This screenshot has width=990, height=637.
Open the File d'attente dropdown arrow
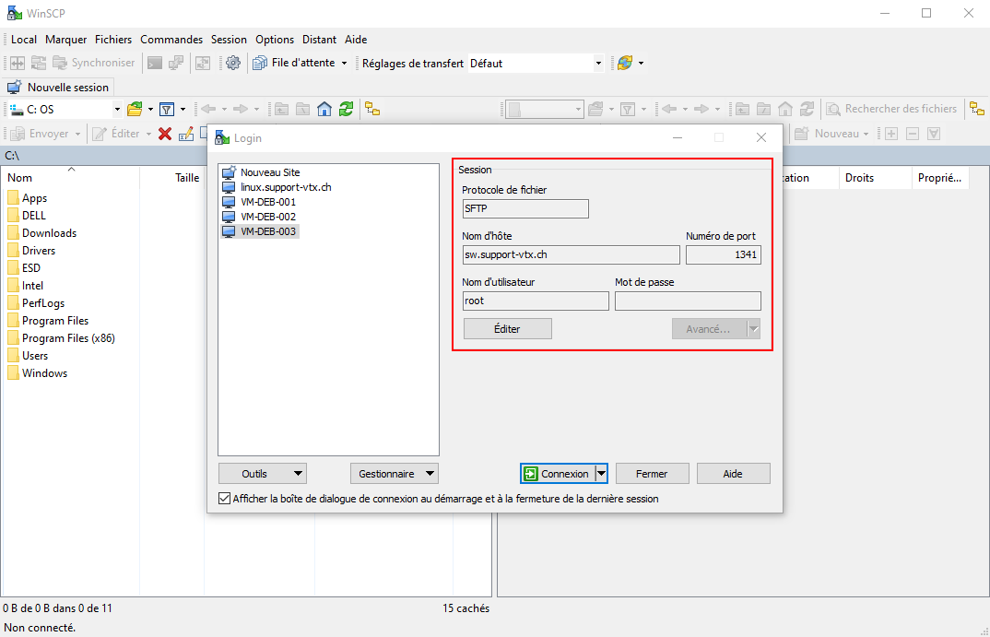tap(344, 63)
